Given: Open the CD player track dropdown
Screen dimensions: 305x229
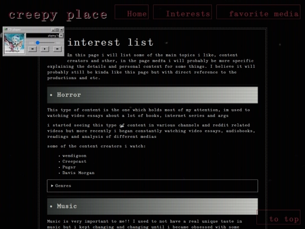Looking at the screenshot, I should coord(61,36).
